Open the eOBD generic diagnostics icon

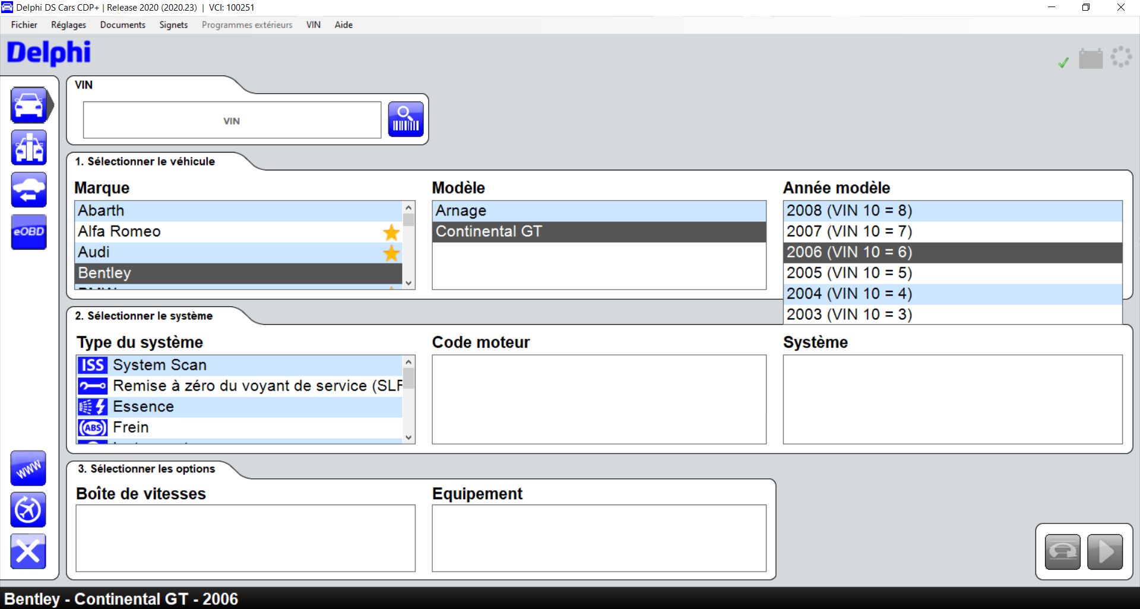click(28, 231)
